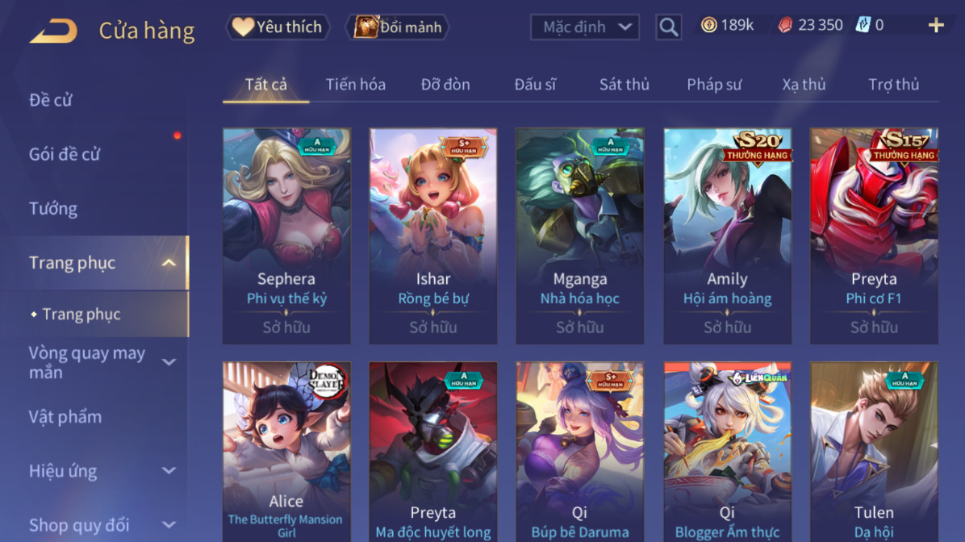Tap the blue voucher currency icon
Screen dimensions: 965x542
(x=863, y=25)
